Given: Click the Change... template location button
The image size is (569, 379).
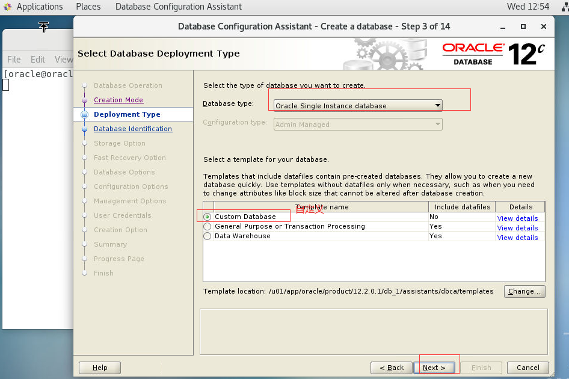Looking at the screenshot, I should click(x=524, y=291).
